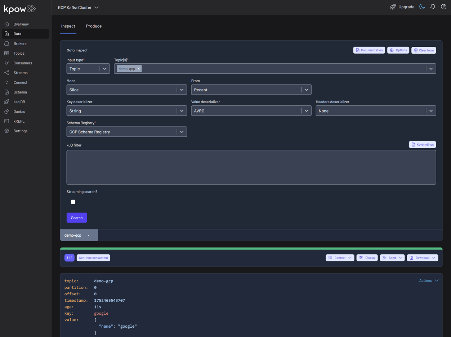451x337 pixels.
Task: Open the help question mark icon
Action: [x=443, y=7]
